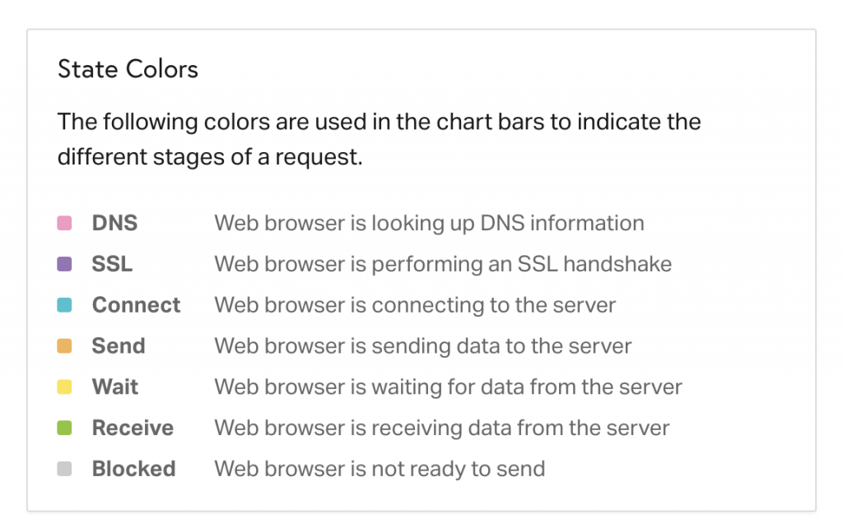Select the Send state label

[119, 346]
